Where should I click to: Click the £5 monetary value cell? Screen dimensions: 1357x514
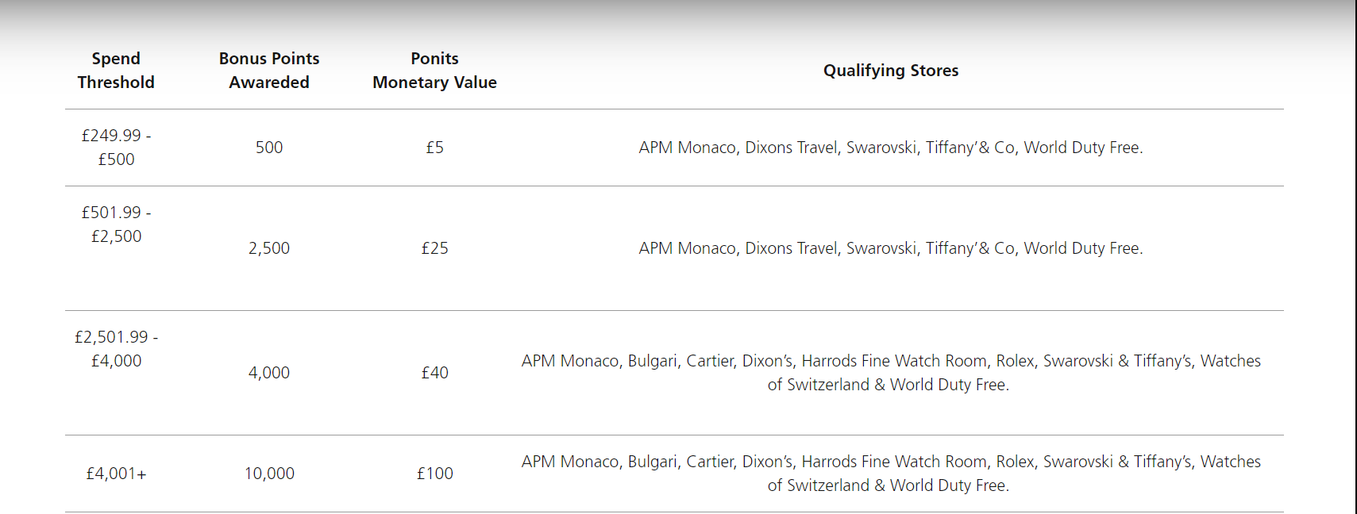[434, 148]
